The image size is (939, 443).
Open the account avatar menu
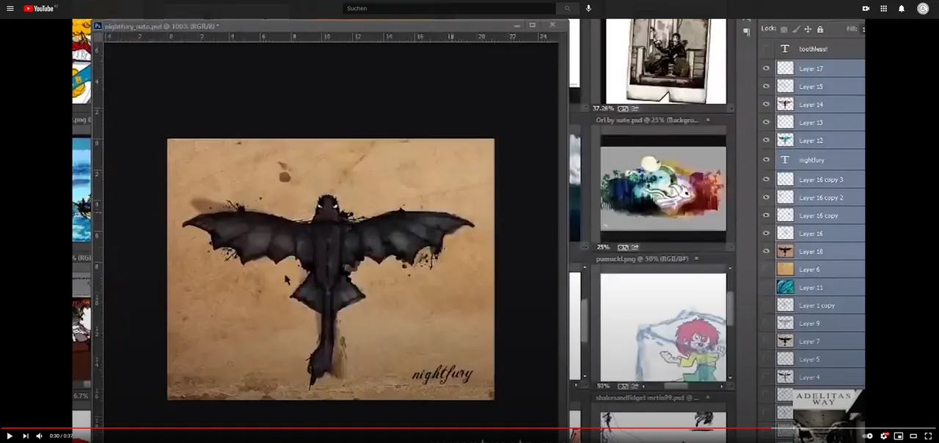[923, 9]
